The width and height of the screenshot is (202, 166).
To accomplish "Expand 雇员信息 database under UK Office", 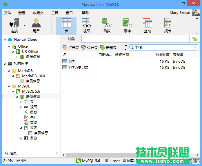I will click(x=17, y=57).
